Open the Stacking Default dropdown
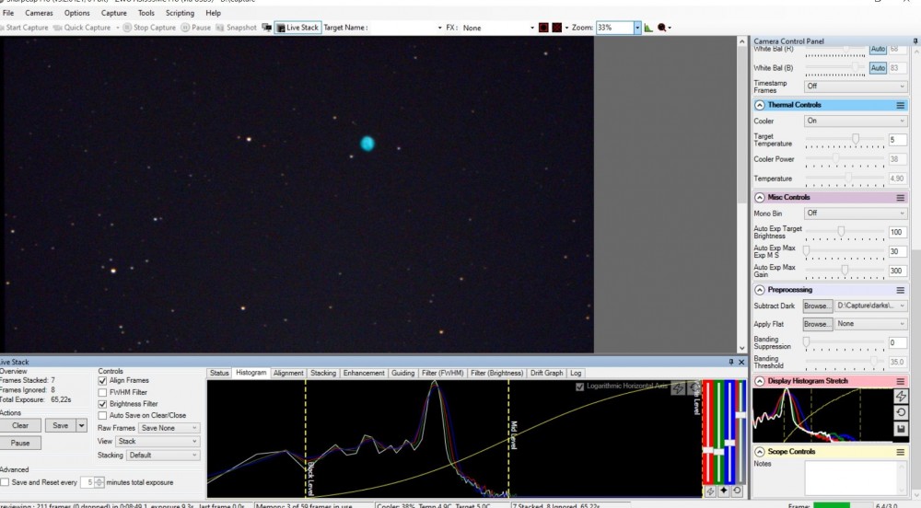 click(163, 456)
